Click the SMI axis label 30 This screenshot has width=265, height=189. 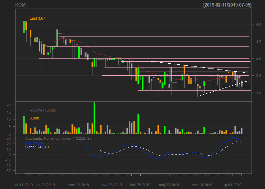(x=9, y=138)
